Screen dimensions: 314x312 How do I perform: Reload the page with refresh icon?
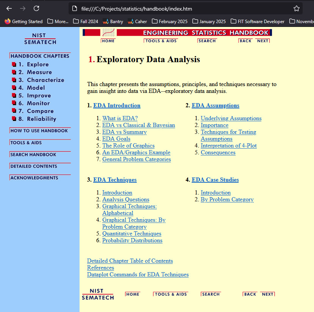pos(36,8)
